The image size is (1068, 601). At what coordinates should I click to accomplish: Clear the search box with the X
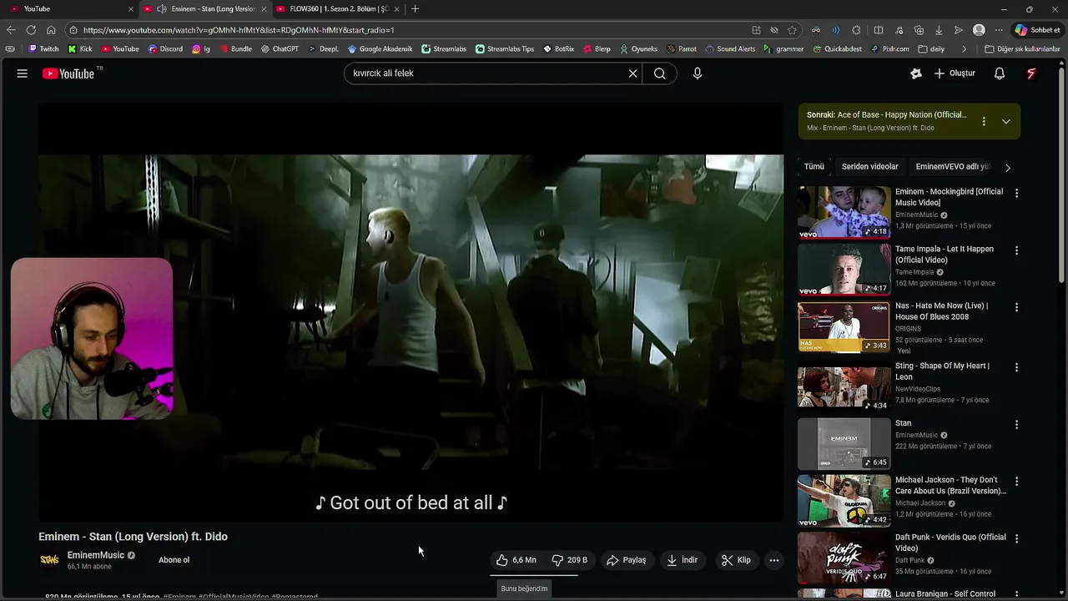(x=632, y=73)
